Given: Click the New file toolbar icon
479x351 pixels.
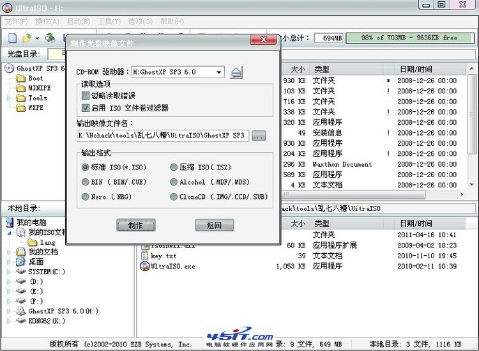Looking at the screenshot, I should point(13,38).
